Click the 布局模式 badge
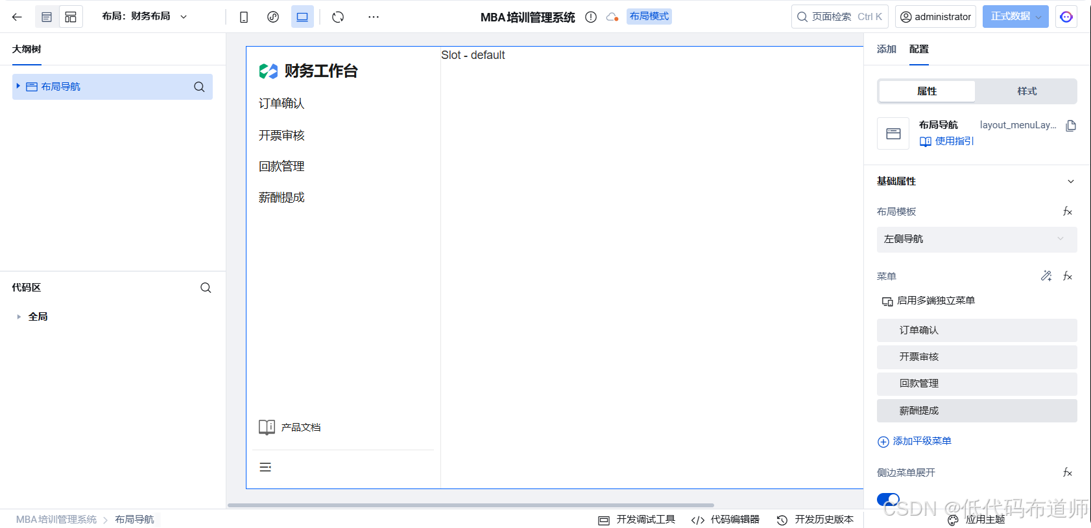The height and width of the screenshot is (528, 1091). [649, 16]
